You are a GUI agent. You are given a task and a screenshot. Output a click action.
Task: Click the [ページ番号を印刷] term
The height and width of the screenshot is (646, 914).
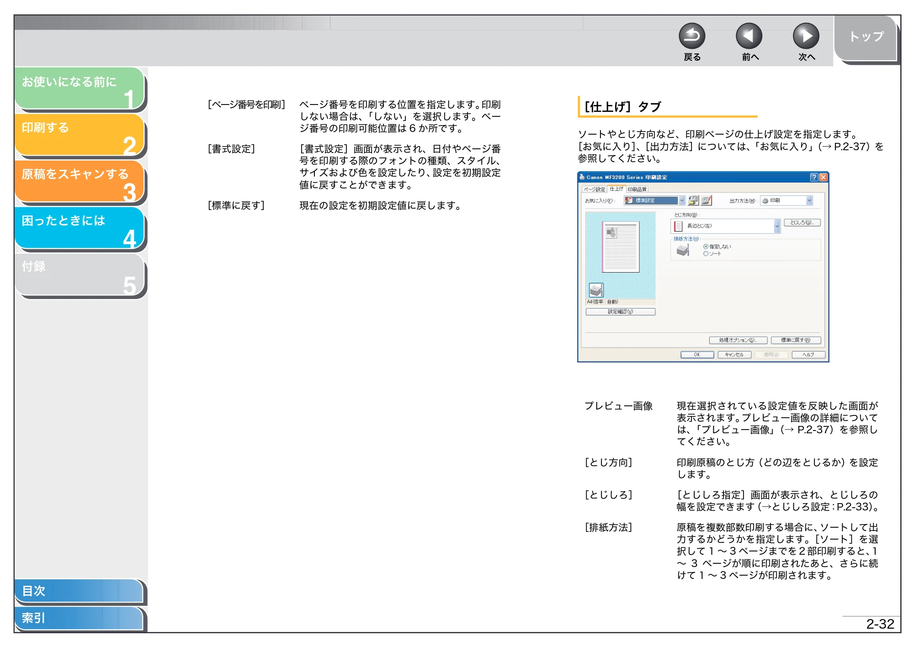(246, 105)
